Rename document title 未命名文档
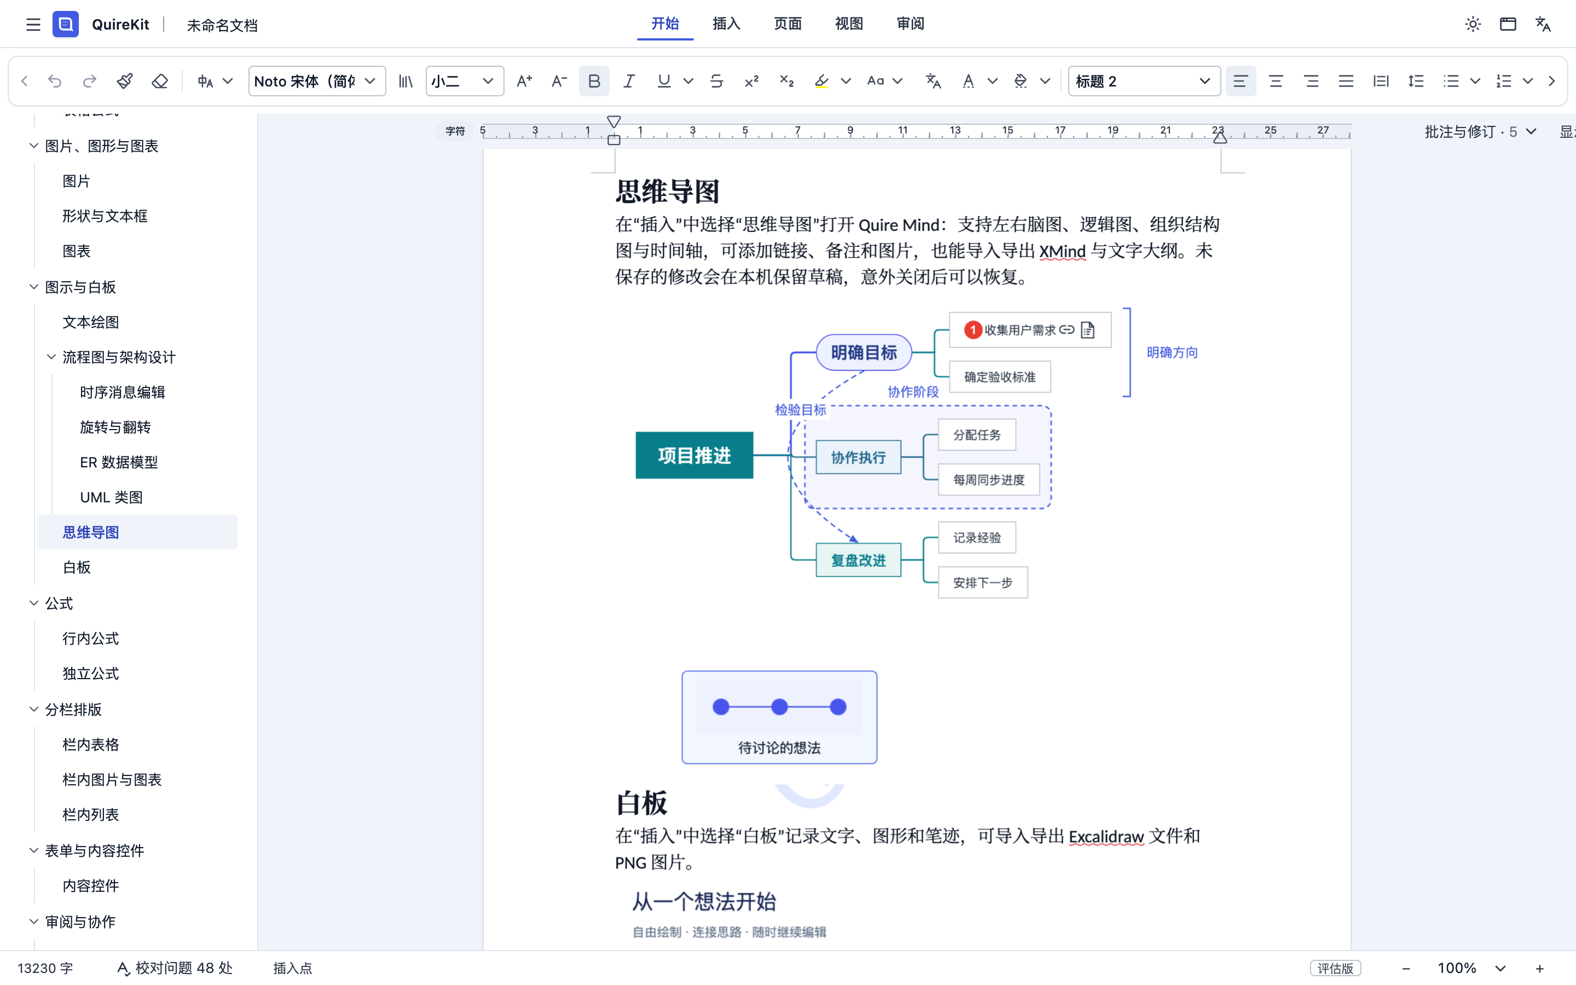This screenshot has height=985, width=1576. 222,25
